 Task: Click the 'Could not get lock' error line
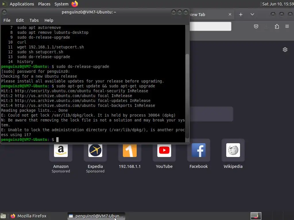coord(88,115)
